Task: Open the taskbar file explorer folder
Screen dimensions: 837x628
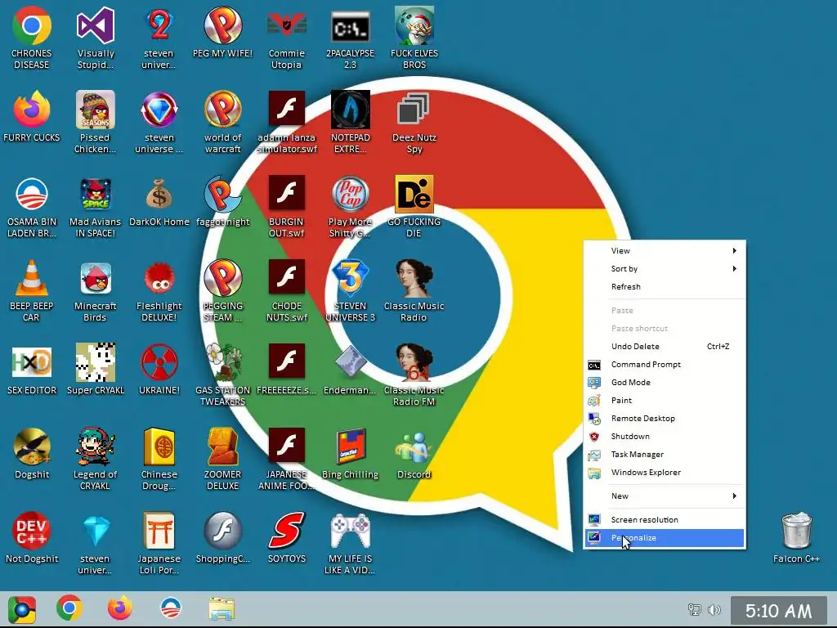Action: pyautogui.click(x=222, y=608)
